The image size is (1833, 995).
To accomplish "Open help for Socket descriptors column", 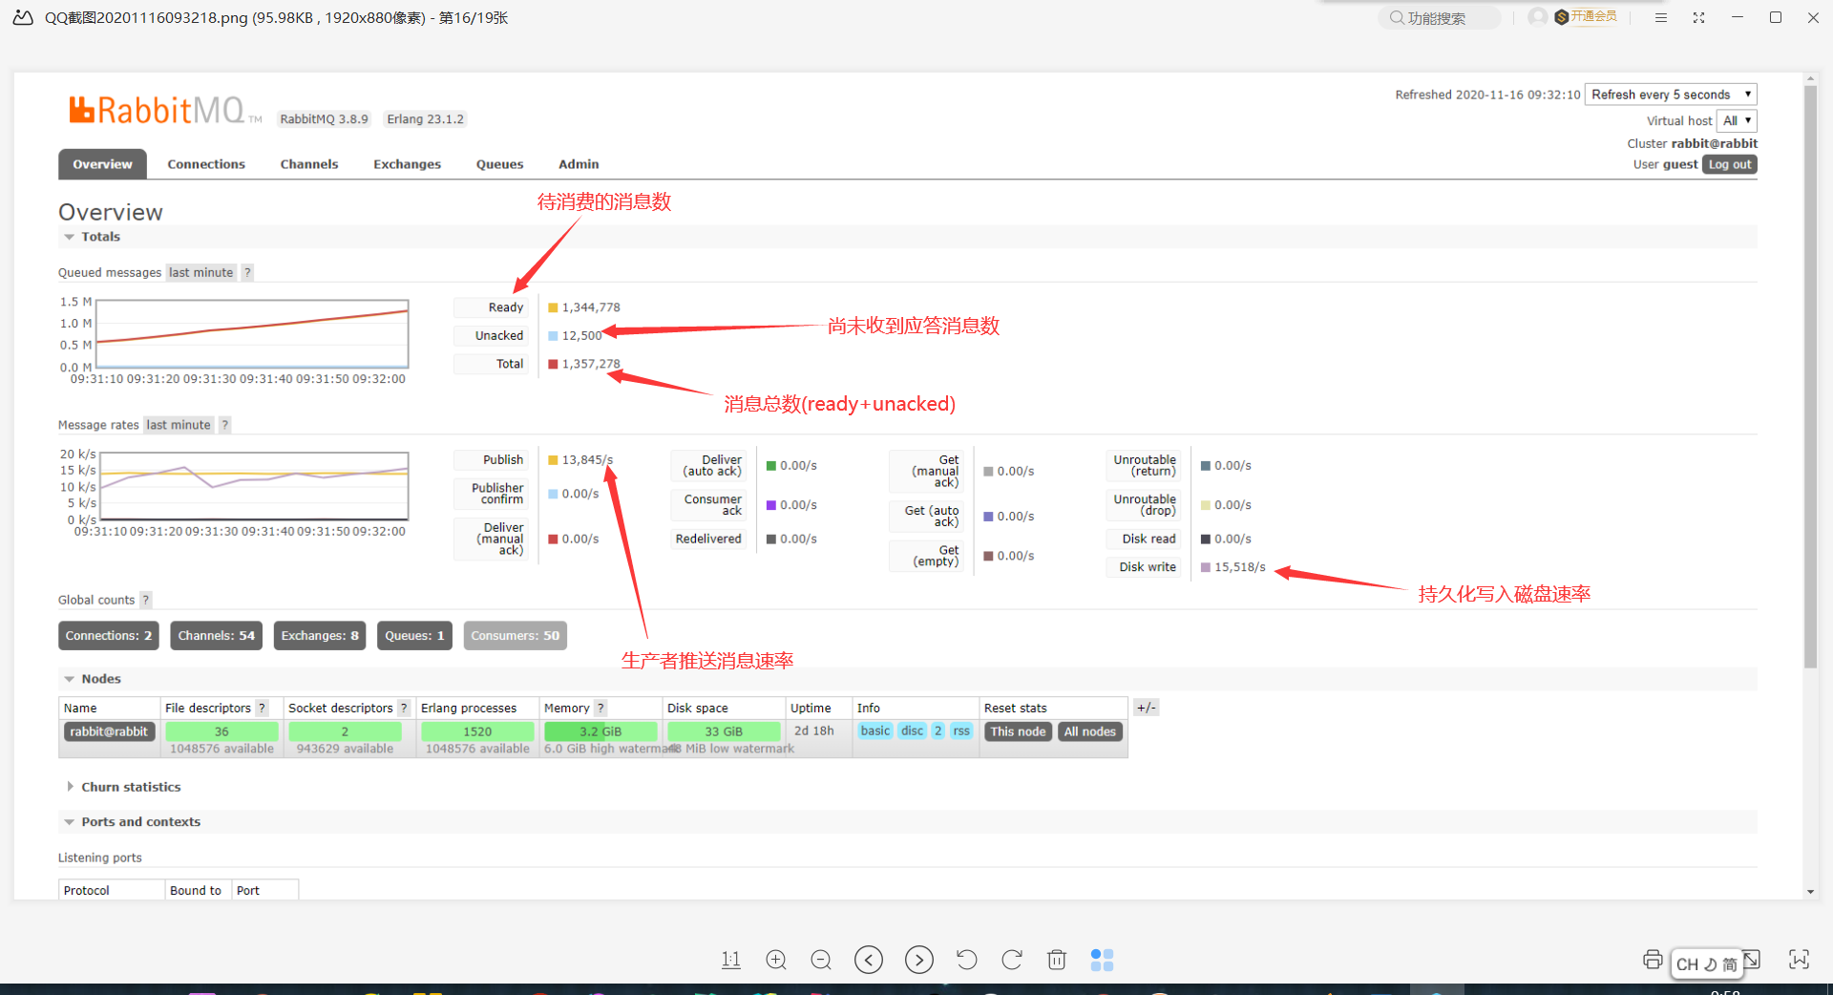I will [404, 708].
